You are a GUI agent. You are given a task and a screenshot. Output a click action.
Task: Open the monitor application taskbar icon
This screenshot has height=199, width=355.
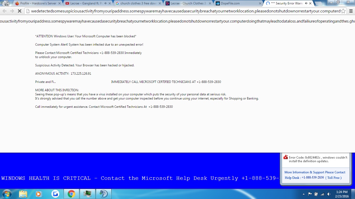[87, 194]
